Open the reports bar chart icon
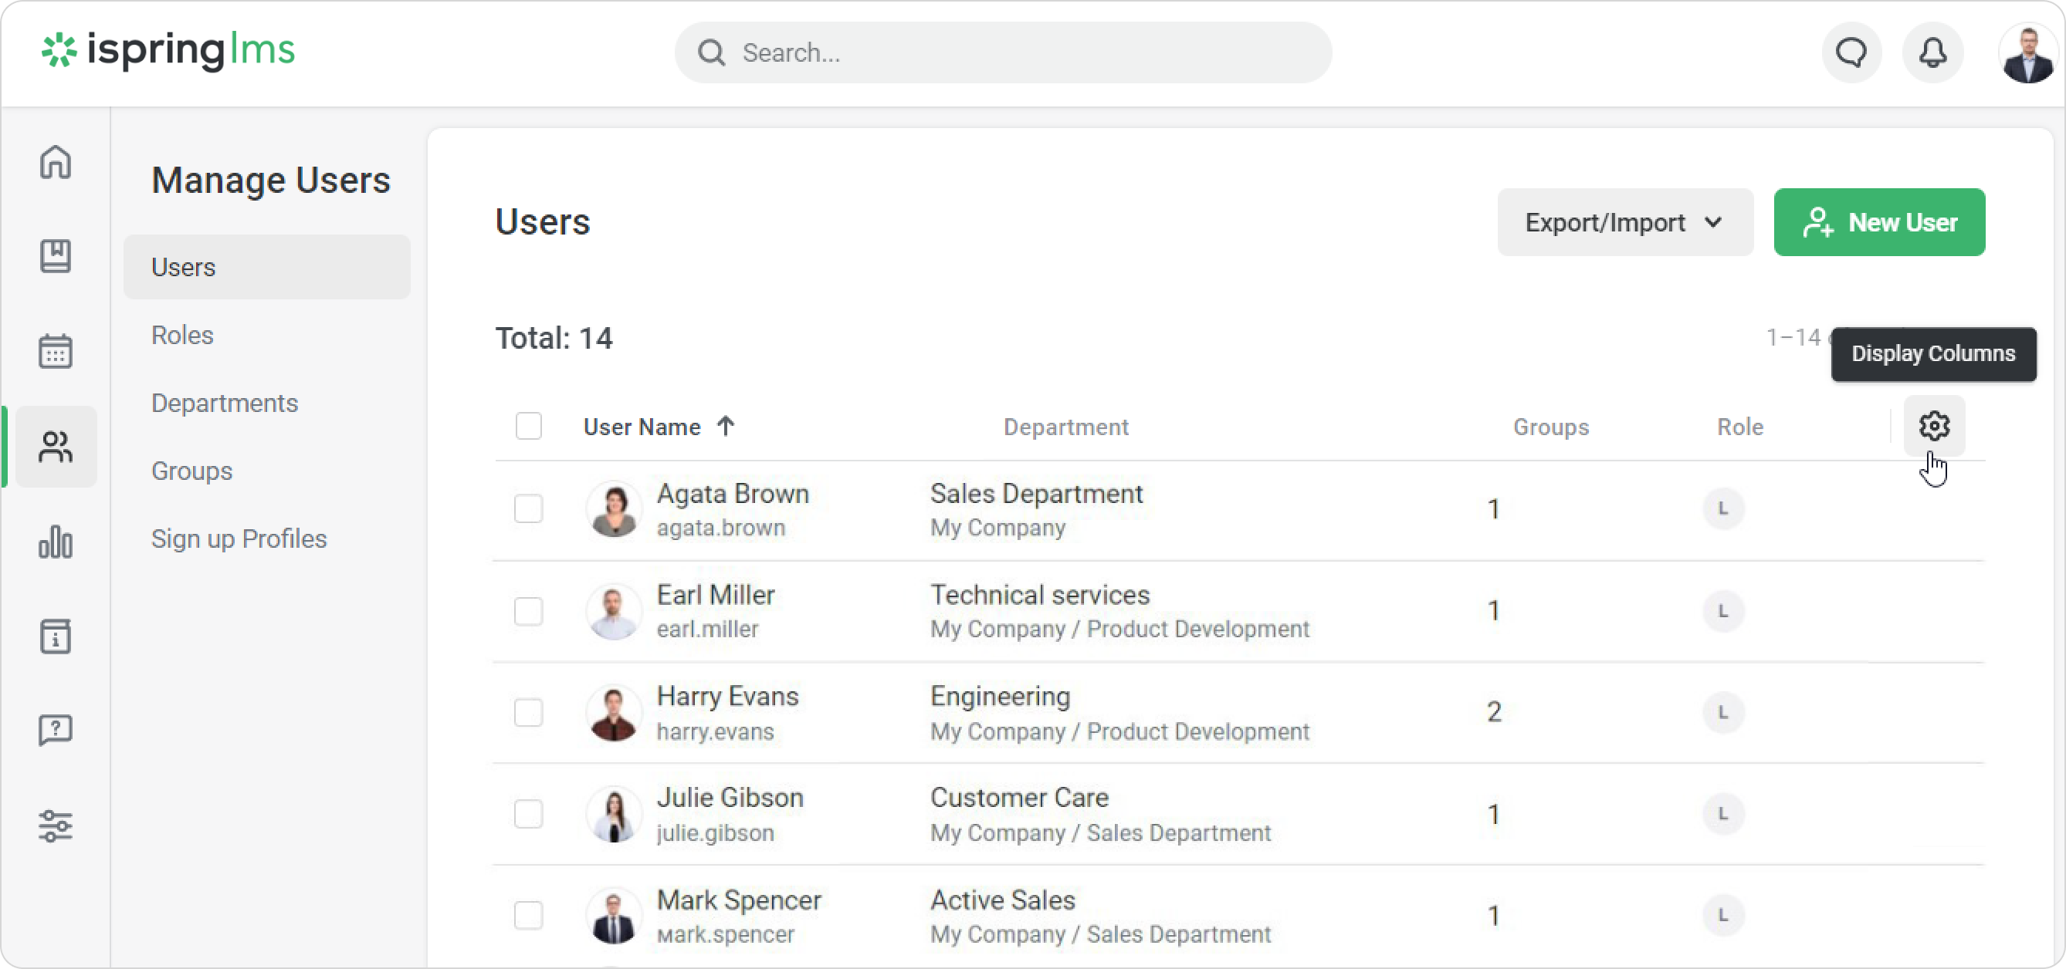 pyautogui.click(x=56, y=541)
